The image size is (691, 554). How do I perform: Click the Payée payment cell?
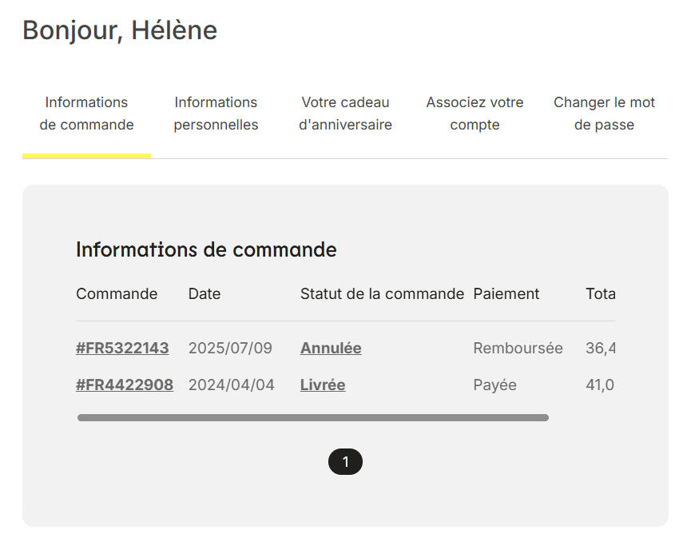coord(494,385)
